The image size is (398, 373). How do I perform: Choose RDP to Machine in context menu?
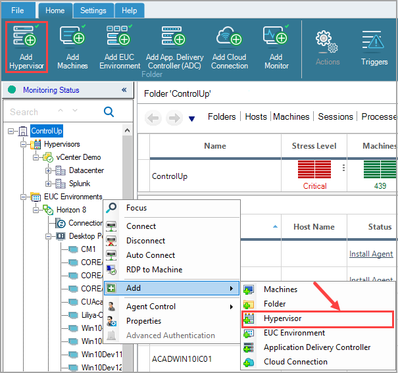172,270
